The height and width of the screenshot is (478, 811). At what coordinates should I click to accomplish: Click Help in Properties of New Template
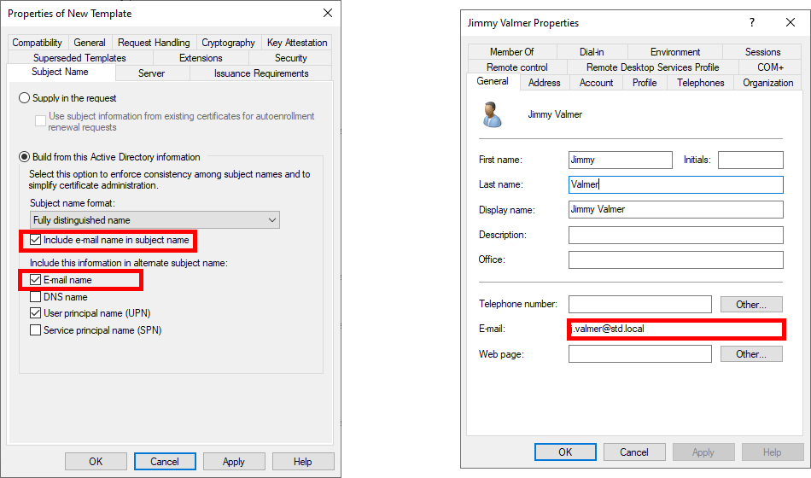click(302, 462)
